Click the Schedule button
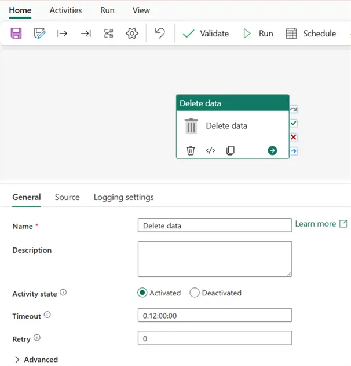The image size is (351, 366). tap(311, 34)
